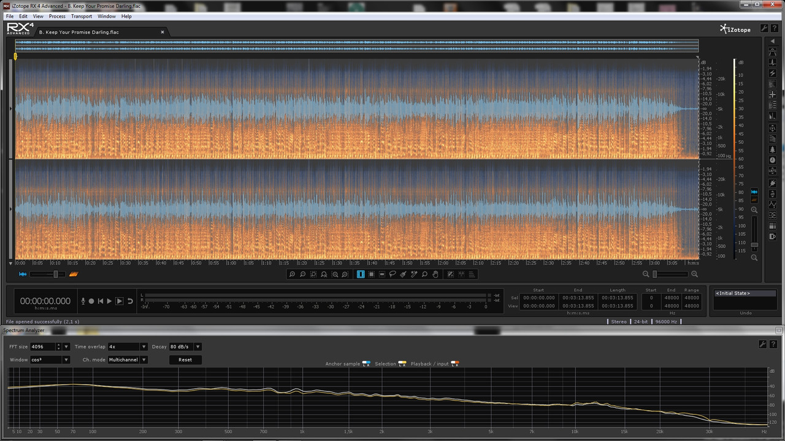Open the Leveler LVL module
The image size is (785, 441).
[773, 128]
